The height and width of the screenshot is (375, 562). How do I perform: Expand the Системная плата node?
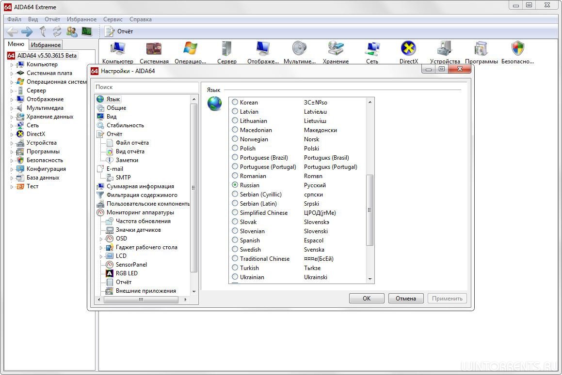click(x=12, y=74)
